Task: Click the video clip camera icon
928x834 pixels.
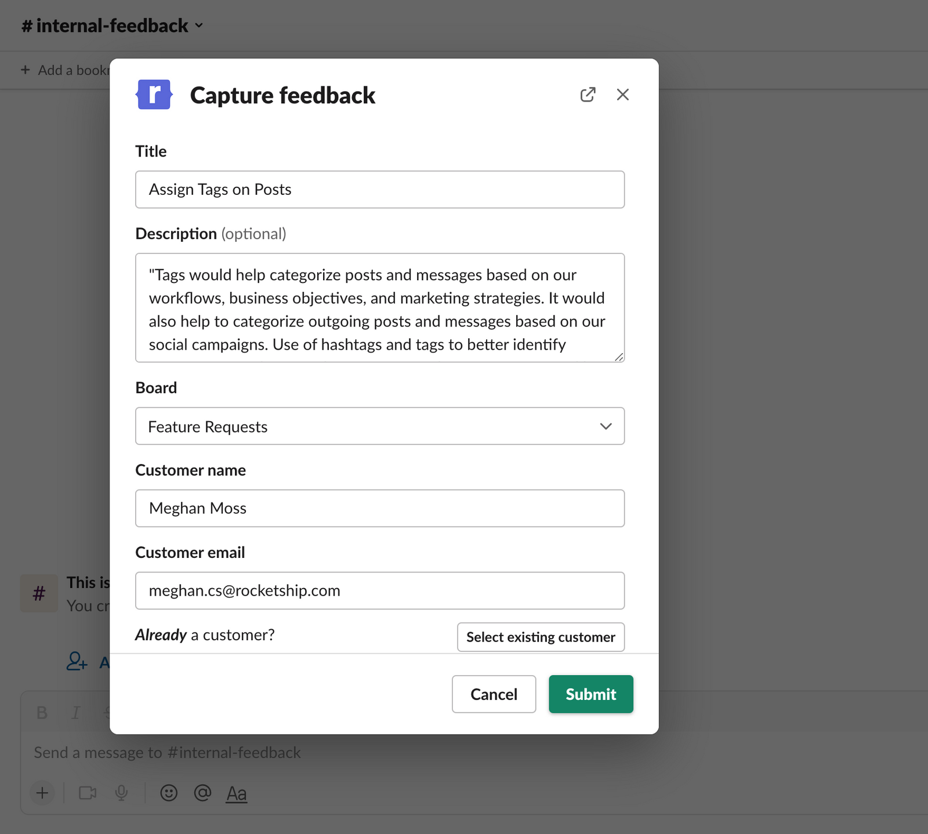Action: (x=88, y=793)
